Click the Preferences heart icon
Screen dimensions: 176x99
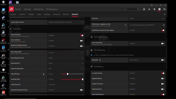[x=92, y=67]
